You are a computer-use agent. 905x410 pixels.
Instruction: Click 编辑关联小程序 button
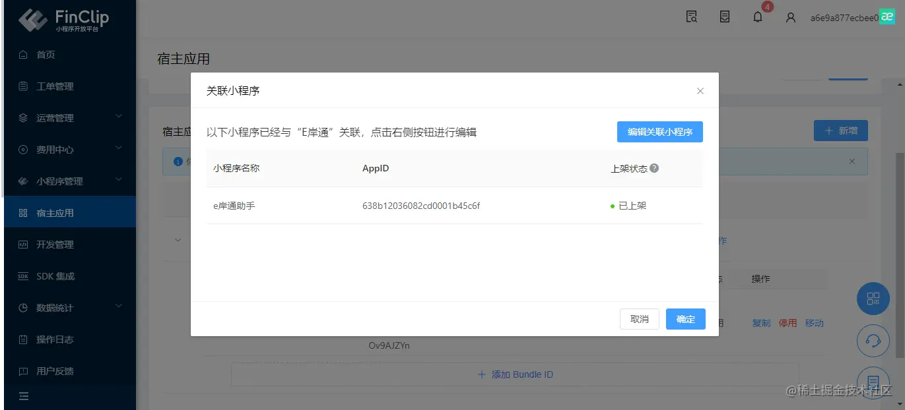[x=660, y=132]
